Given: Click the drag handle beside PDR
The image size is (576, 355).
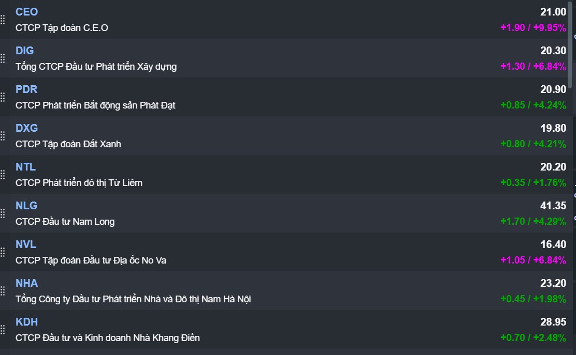Looking at the screenshot, I should coord(3,97).
